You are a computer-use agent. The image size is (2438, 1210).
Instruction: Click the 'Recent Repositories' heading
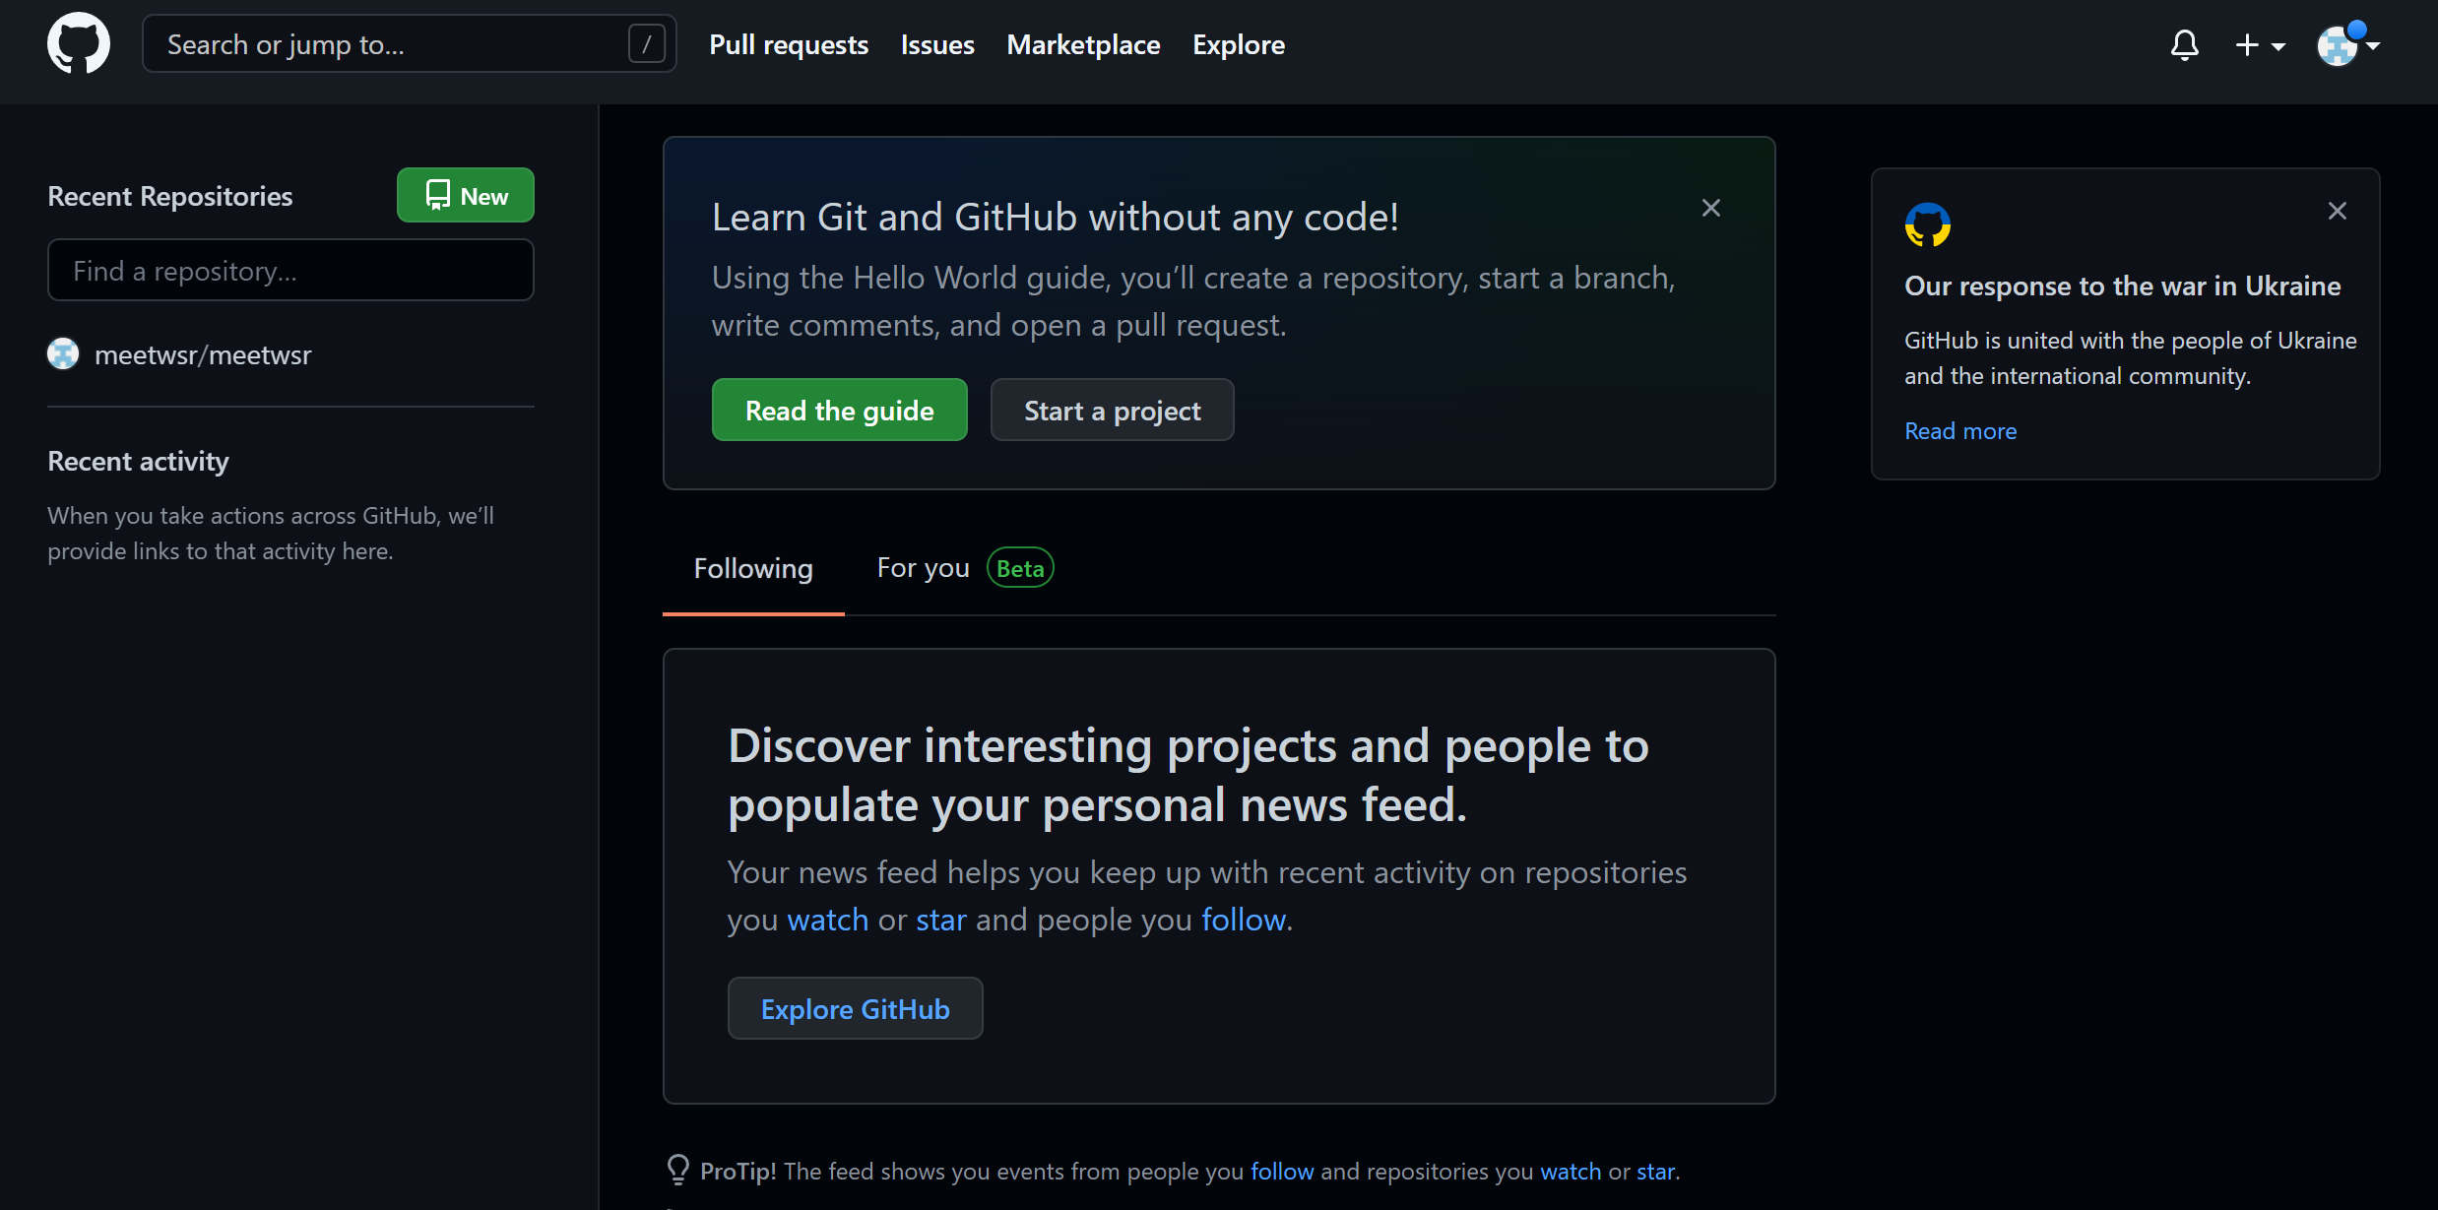point(170,196)
